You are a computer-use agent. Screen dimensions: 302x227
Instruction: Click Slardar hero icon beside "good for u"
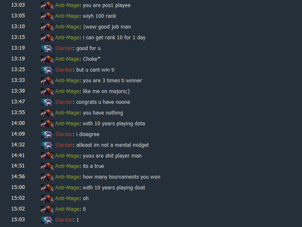(47, 48)
